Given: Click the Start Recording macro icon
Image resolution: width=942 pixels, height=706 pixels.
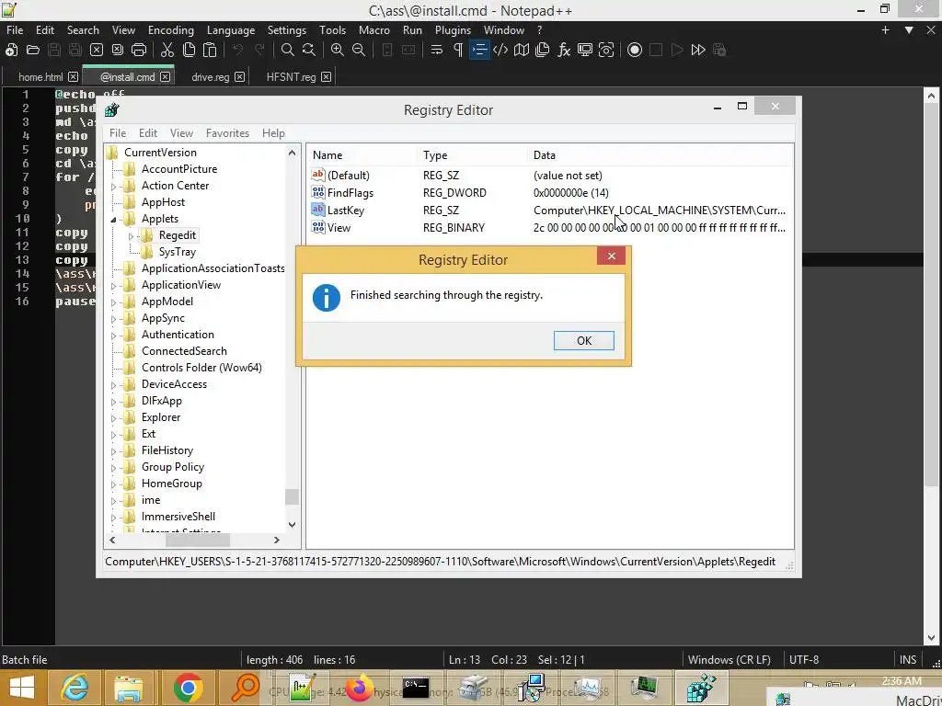Looking at the screenshot, I should (x=635, y=50).
